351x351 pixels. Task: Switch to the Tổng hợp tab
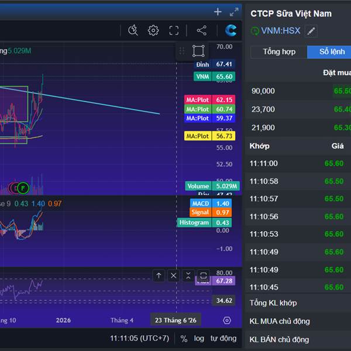[x=279, y=52]
